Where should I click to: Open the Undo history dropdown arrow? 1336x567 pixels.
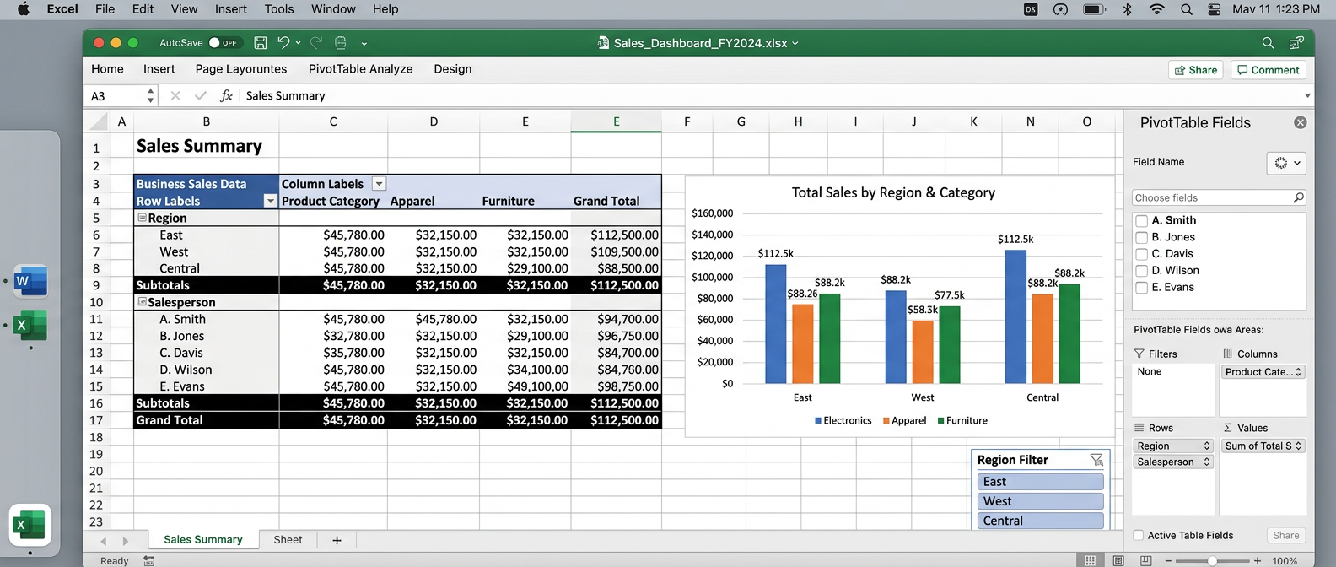[298, 43]
